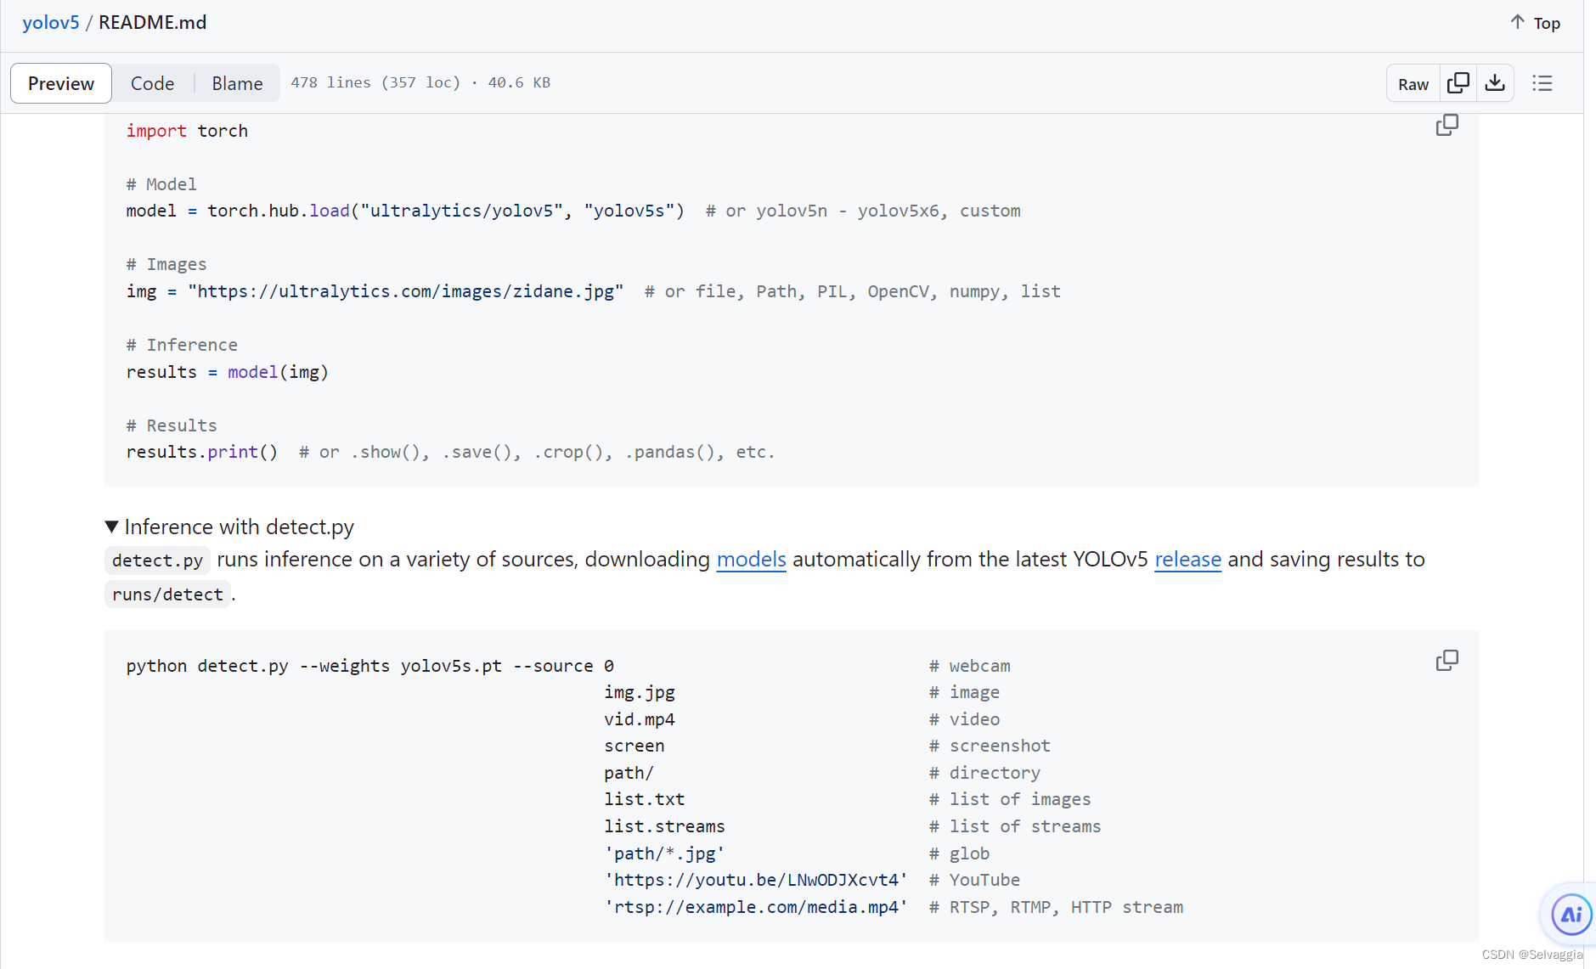Click the 'list.streams' source option
Screen dimensions: 1596x969
point(664,826)
